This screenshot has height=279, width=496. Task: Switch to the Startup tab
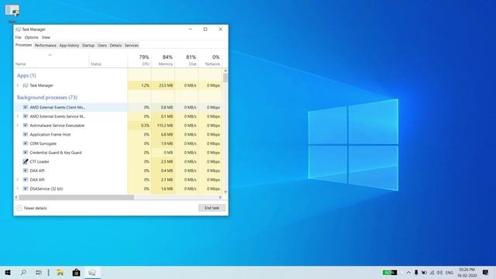[88, 46]
